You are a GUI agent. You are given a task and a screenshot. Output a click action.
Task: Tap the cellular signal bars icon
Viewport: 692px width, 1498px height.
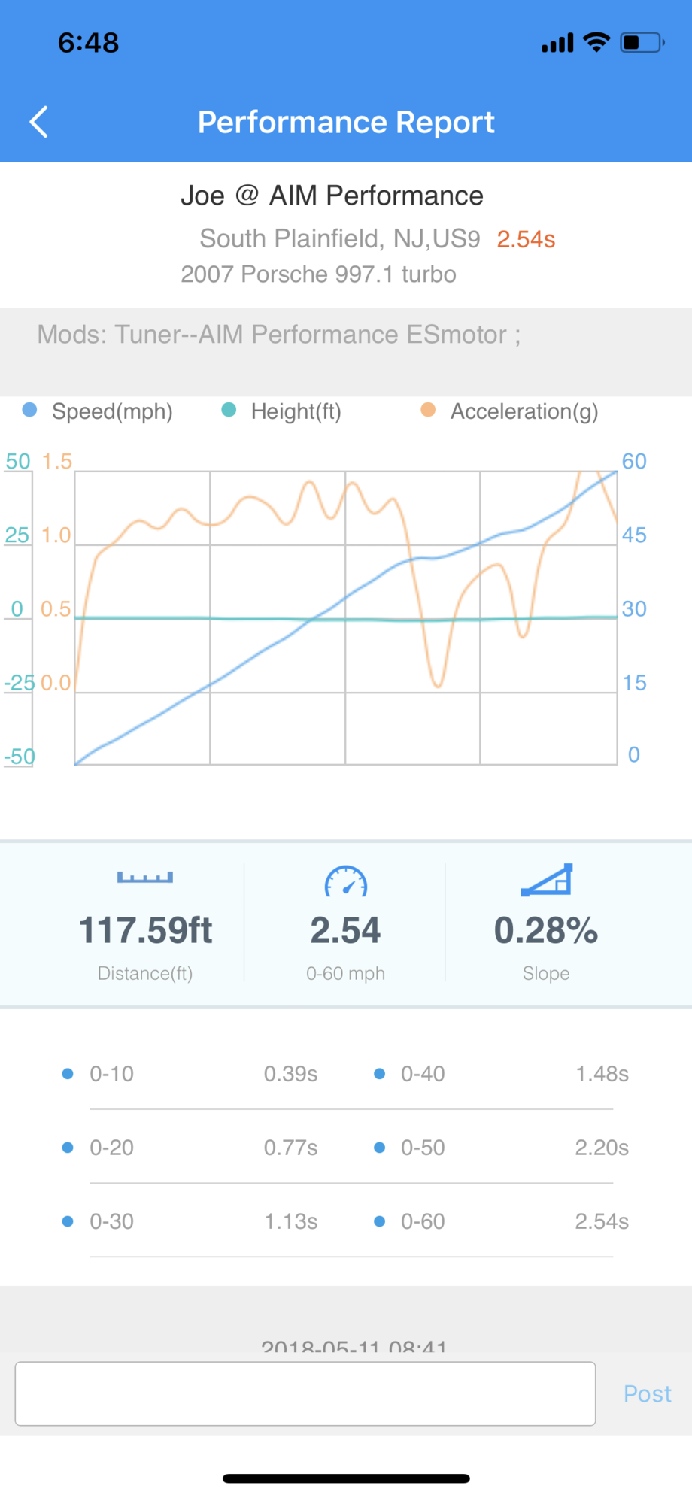click(x=557, y=44)
